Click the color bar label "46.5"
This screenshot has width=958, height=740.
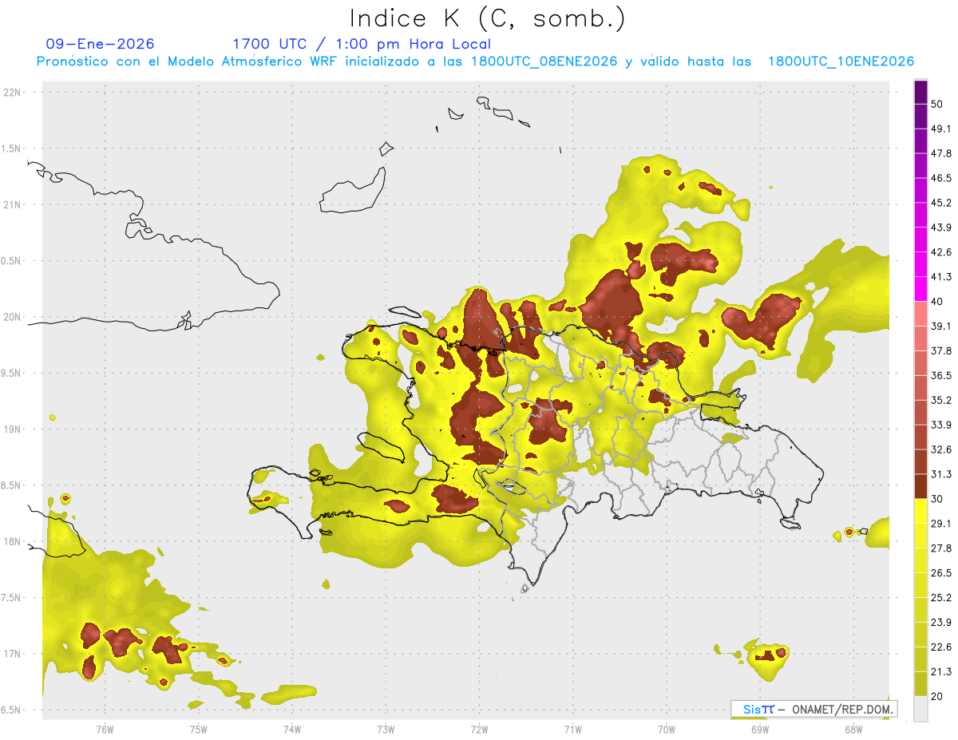pyautogui.click(x=941, y=178)
